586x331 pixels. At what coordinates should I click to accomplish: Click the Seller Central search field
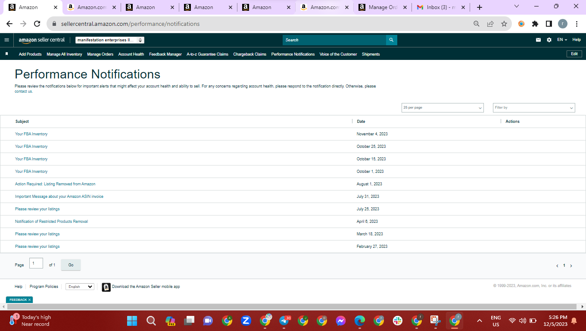334,40
